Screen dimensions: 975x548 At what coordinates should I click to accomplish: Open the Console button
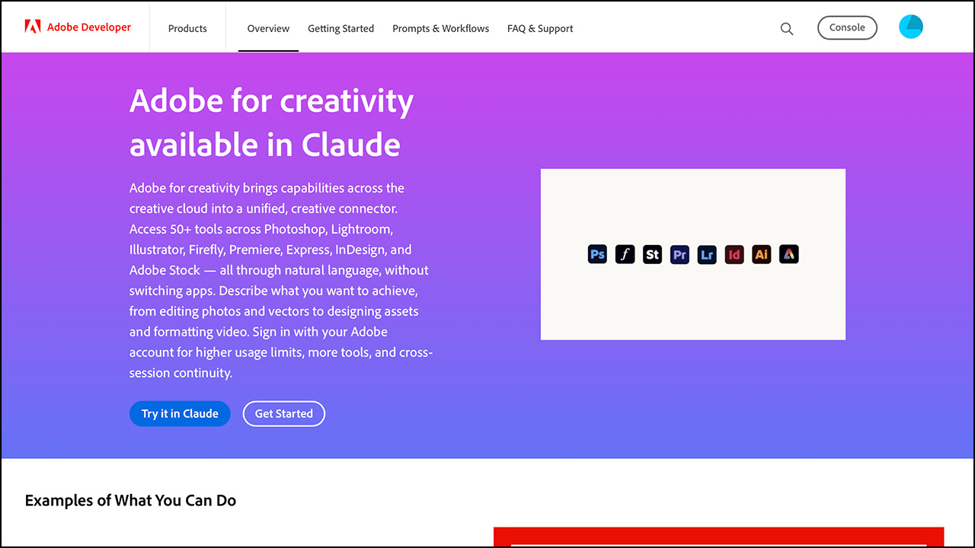coord(847,27)
